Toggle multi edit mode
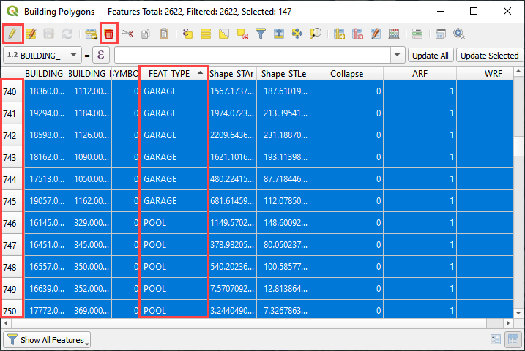Screen dimensions: 525x351 31,34
